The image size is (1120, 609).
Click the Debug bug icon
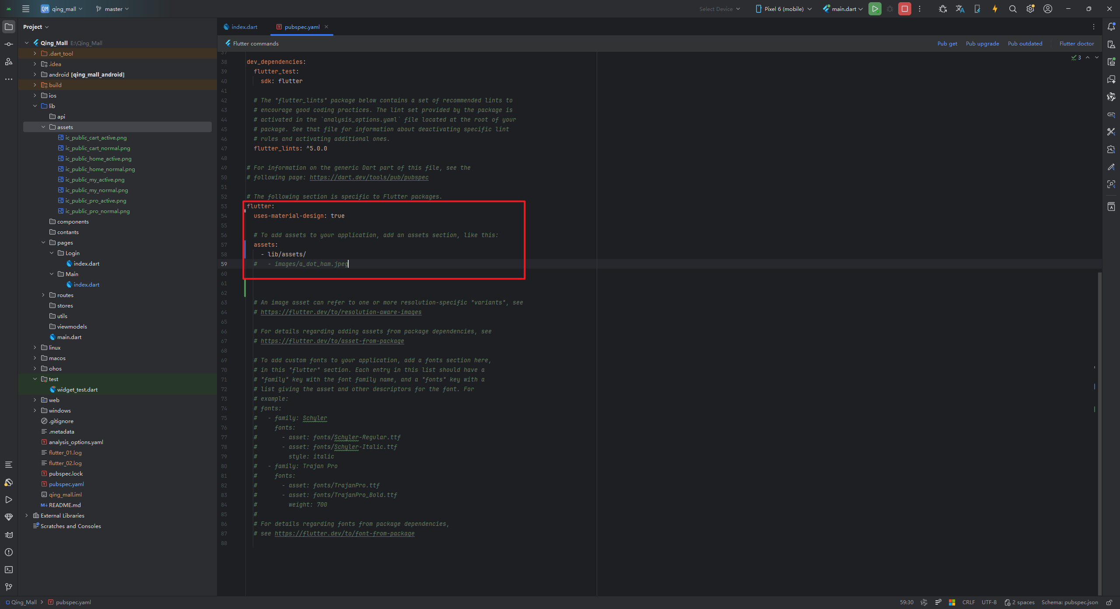[889, 9]
